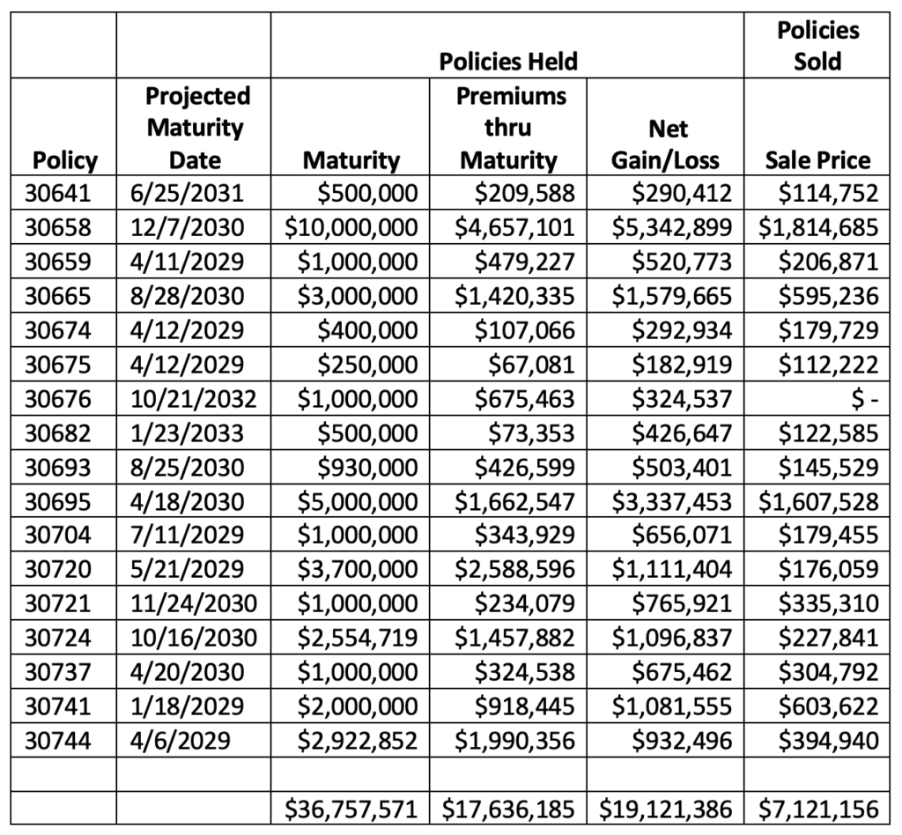Select total maturity $36,757,571 cell
Image resolution: width=902 pixels, height=835 pixels.
tap(351, 809)
